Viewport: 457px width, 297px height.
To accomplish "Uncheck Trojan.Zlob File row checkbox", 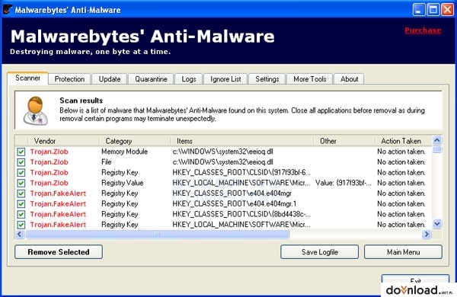I will click(21, 162).
